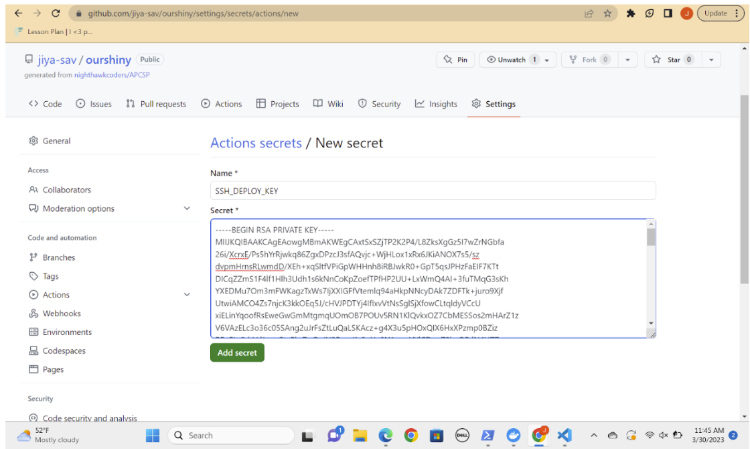Screen dimensions: 750x449
Task: Go back to the previous page
Action: tap(18, 13)
